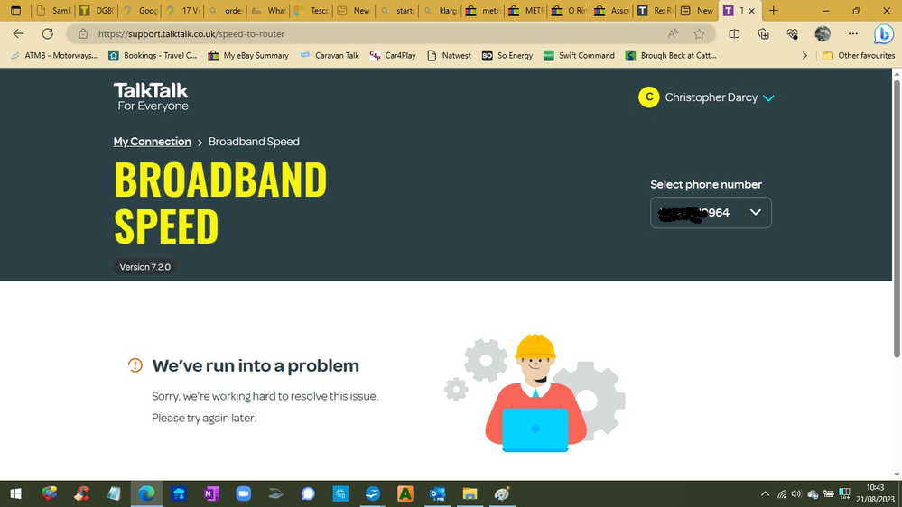
Task: Open a new browser tab
Action: tap(774, 11)
